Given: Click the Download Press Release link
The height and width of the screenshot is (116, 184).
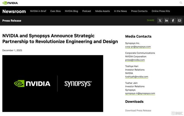Looking at the screenshot, I should [x=138, y=110].
